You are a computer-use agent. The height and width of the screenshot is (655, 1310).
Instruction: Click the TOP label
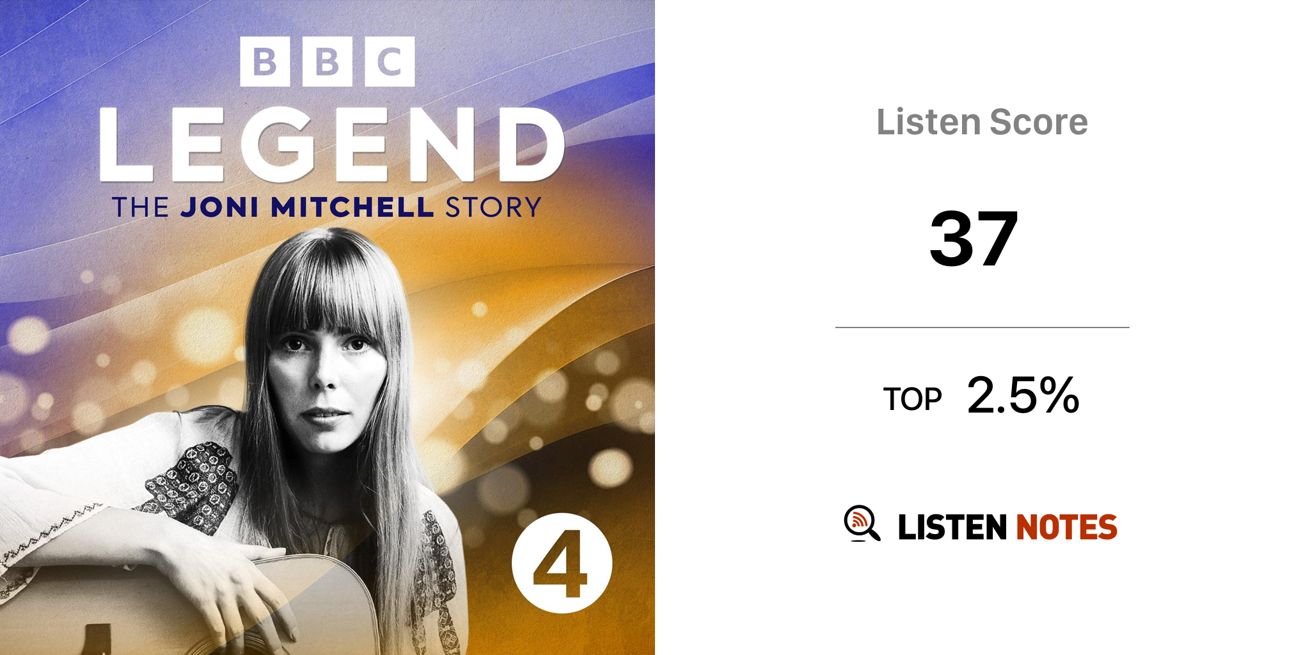(x=912, y=399)
